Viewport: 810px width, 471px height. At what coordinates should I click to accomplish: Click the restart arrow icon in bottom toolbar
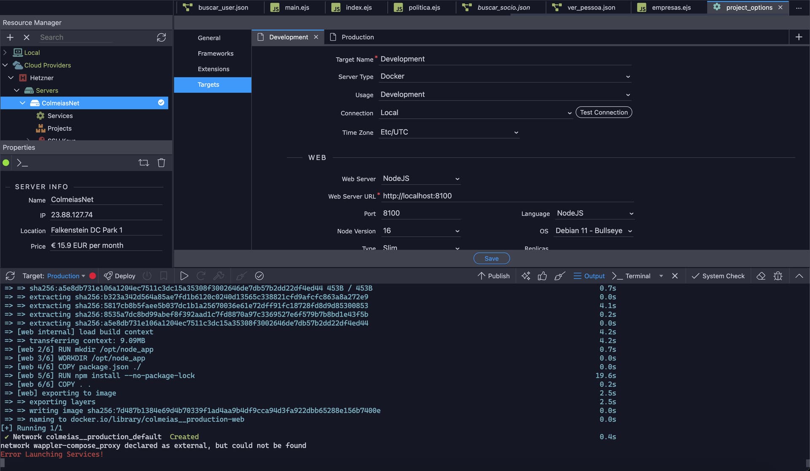click(201, 276)
